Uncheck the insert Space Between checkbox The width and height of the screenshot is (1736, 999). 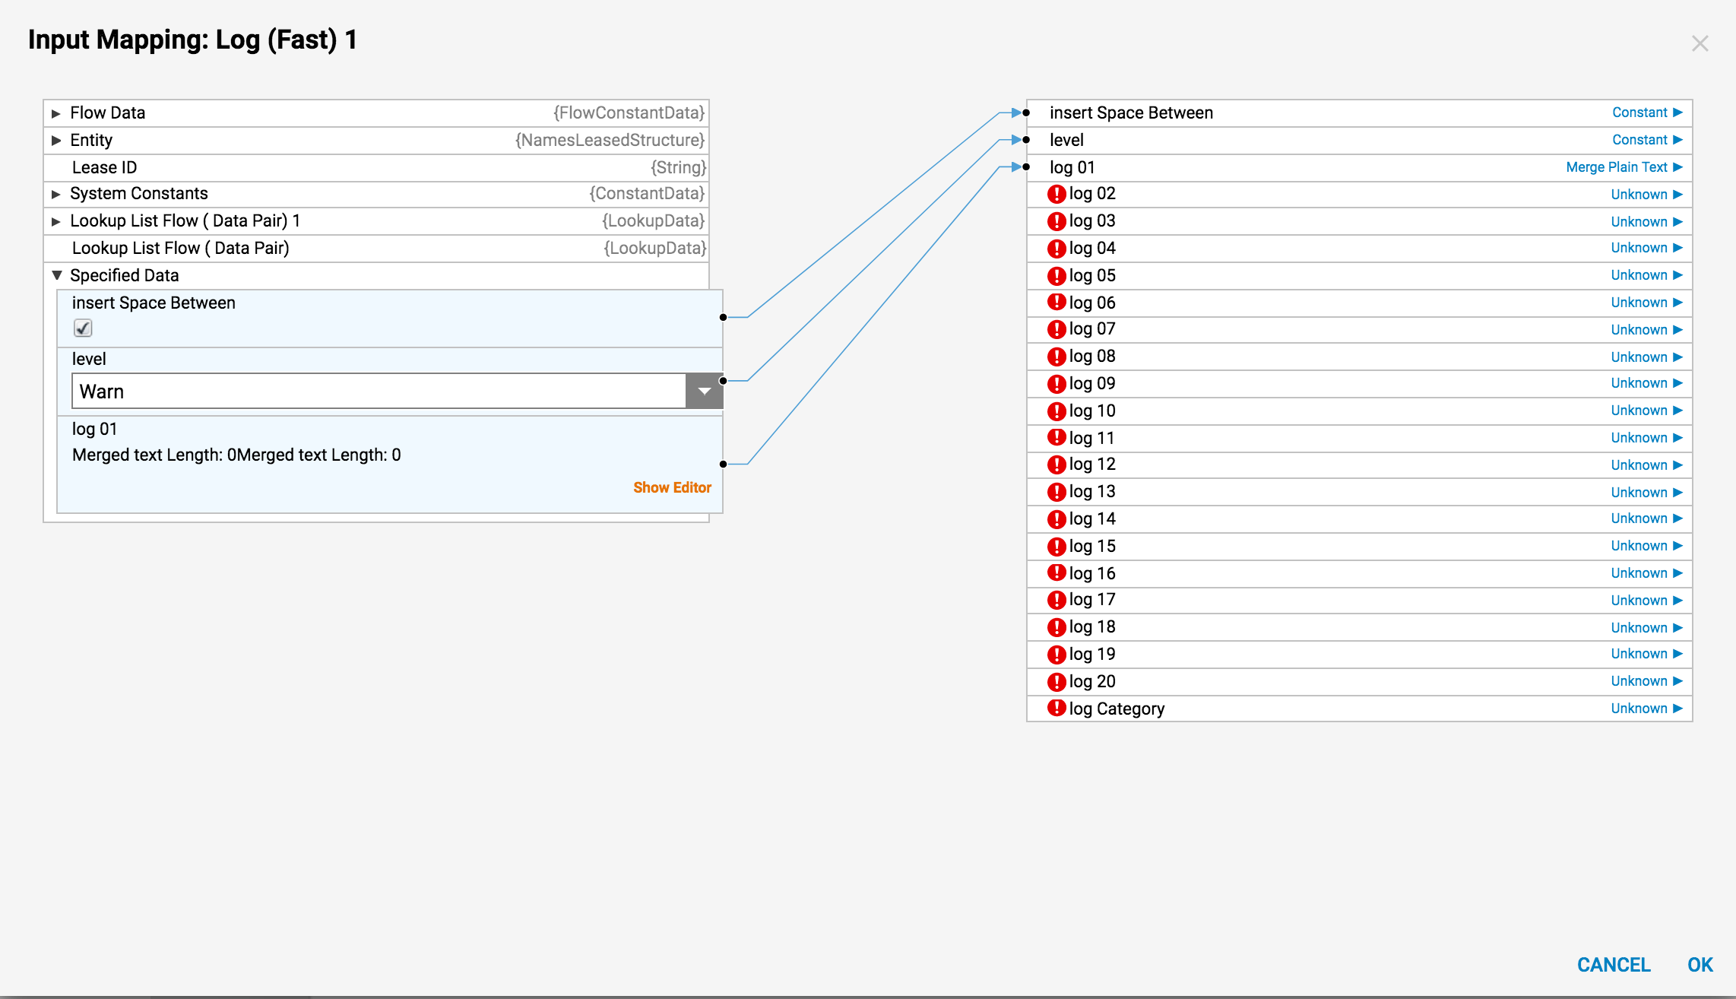point(83,328)
